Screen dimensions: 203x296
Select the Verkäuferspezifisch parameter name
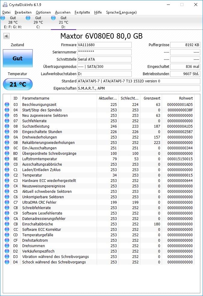pos(38,251)
